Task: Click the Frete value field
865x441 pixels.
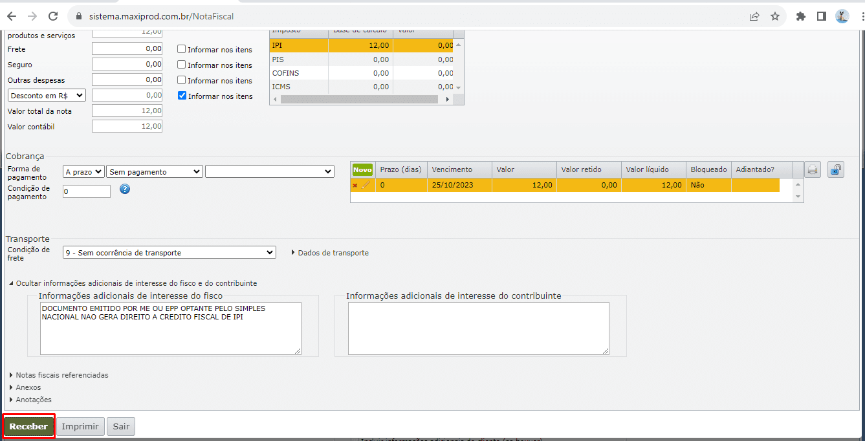Action: [127, 48]
